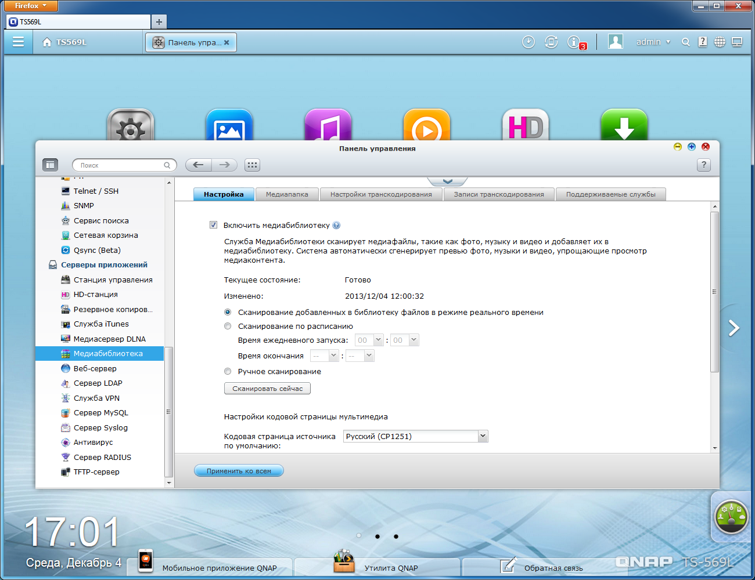Open Control Panel help button

coord(704,165)
